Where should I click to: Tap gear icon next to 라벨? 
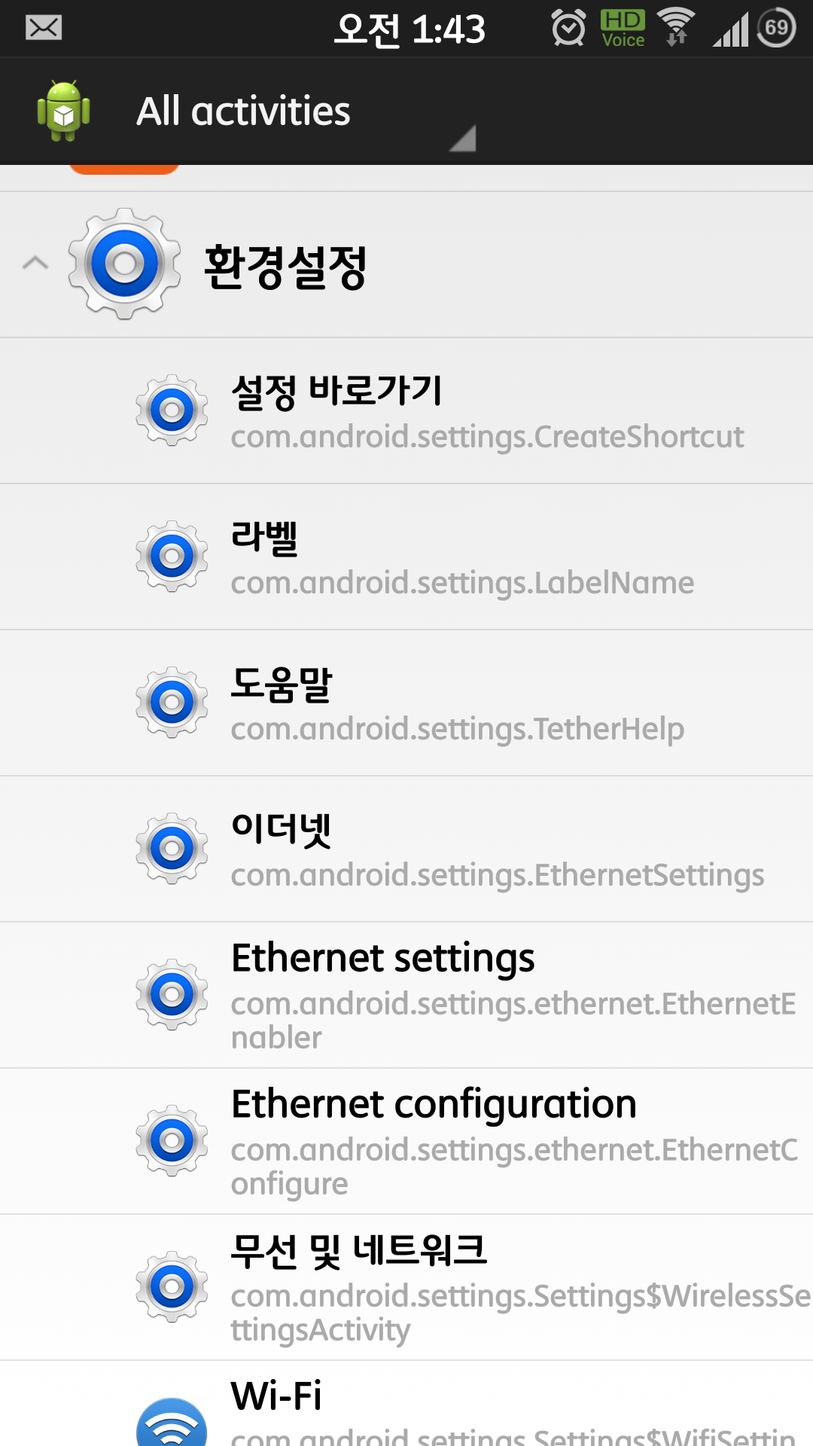172,557
